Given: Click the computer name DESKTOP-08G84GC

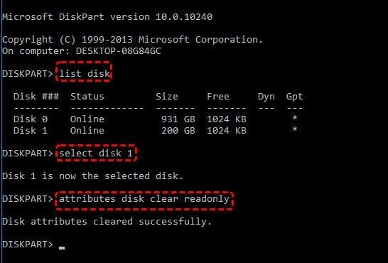Looking at the screenshot, I should point(119,51).
